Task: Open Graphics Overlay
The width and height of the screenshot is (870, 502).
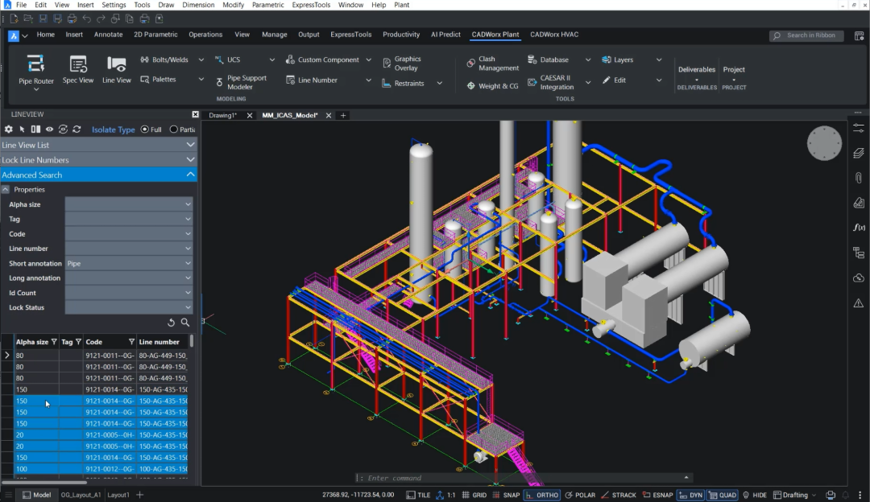Action: coord(402,64)
